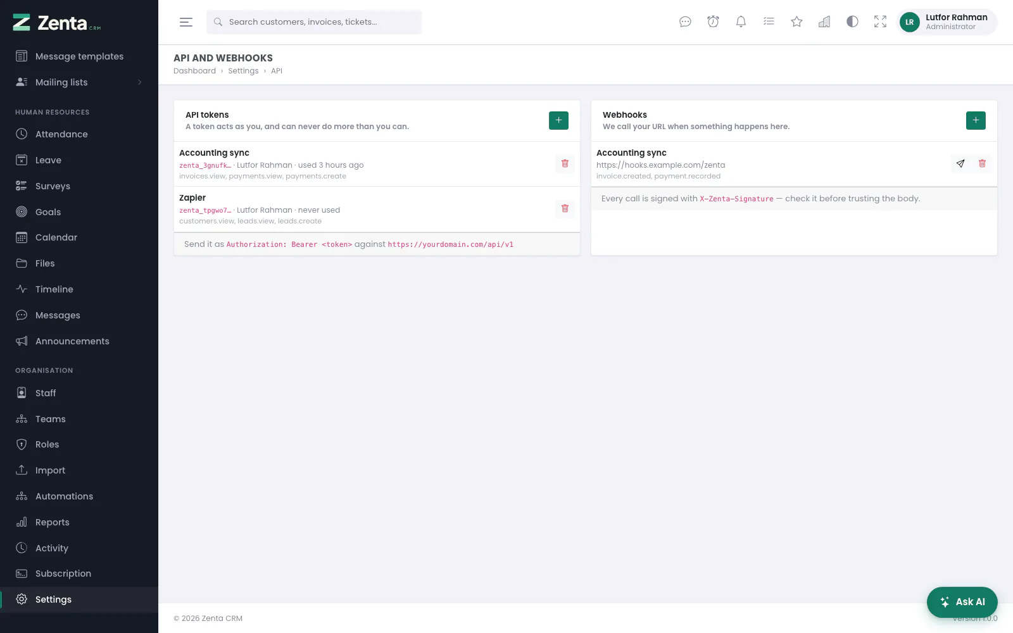Open the Activity log
The width and height of the screenshot is (1013, 633).
(x=79, y=548)
